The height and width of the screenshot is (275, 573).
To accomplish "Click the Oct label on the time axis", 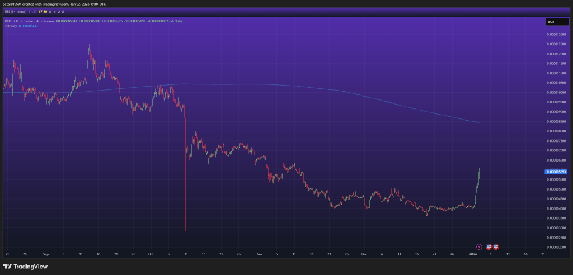I will coord(151,254).
